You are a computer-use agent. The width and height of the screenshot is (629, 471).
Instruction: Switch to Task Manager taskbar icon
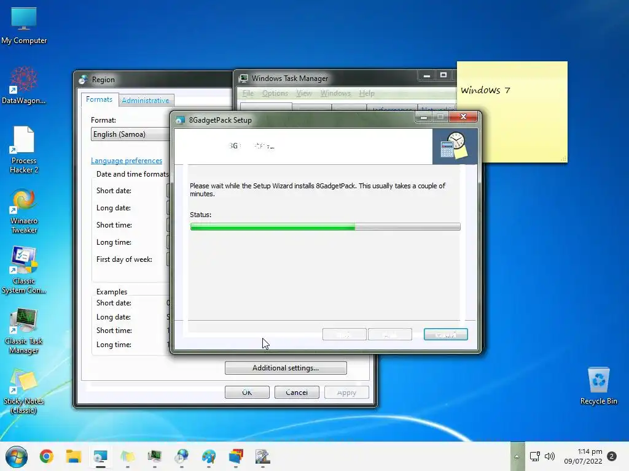pos(154,456)
